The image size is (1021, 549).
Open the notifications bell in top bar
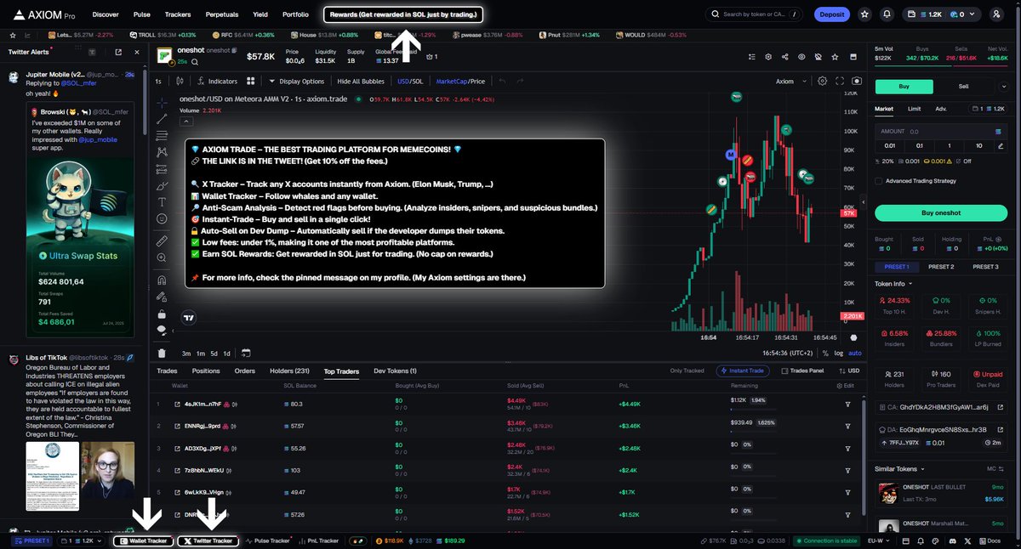(887, 14)
